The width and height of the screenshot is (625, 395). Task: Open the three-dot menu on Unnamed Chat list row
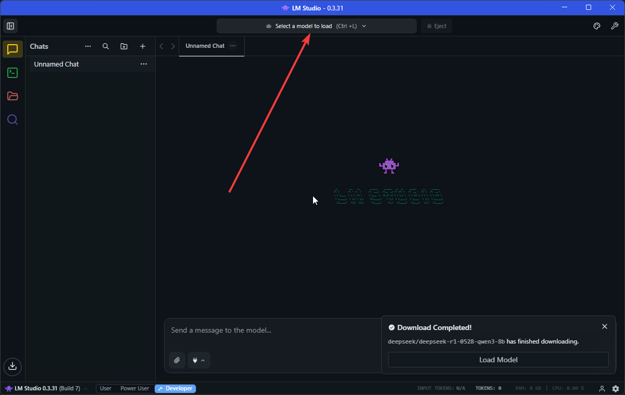[144, 64]
